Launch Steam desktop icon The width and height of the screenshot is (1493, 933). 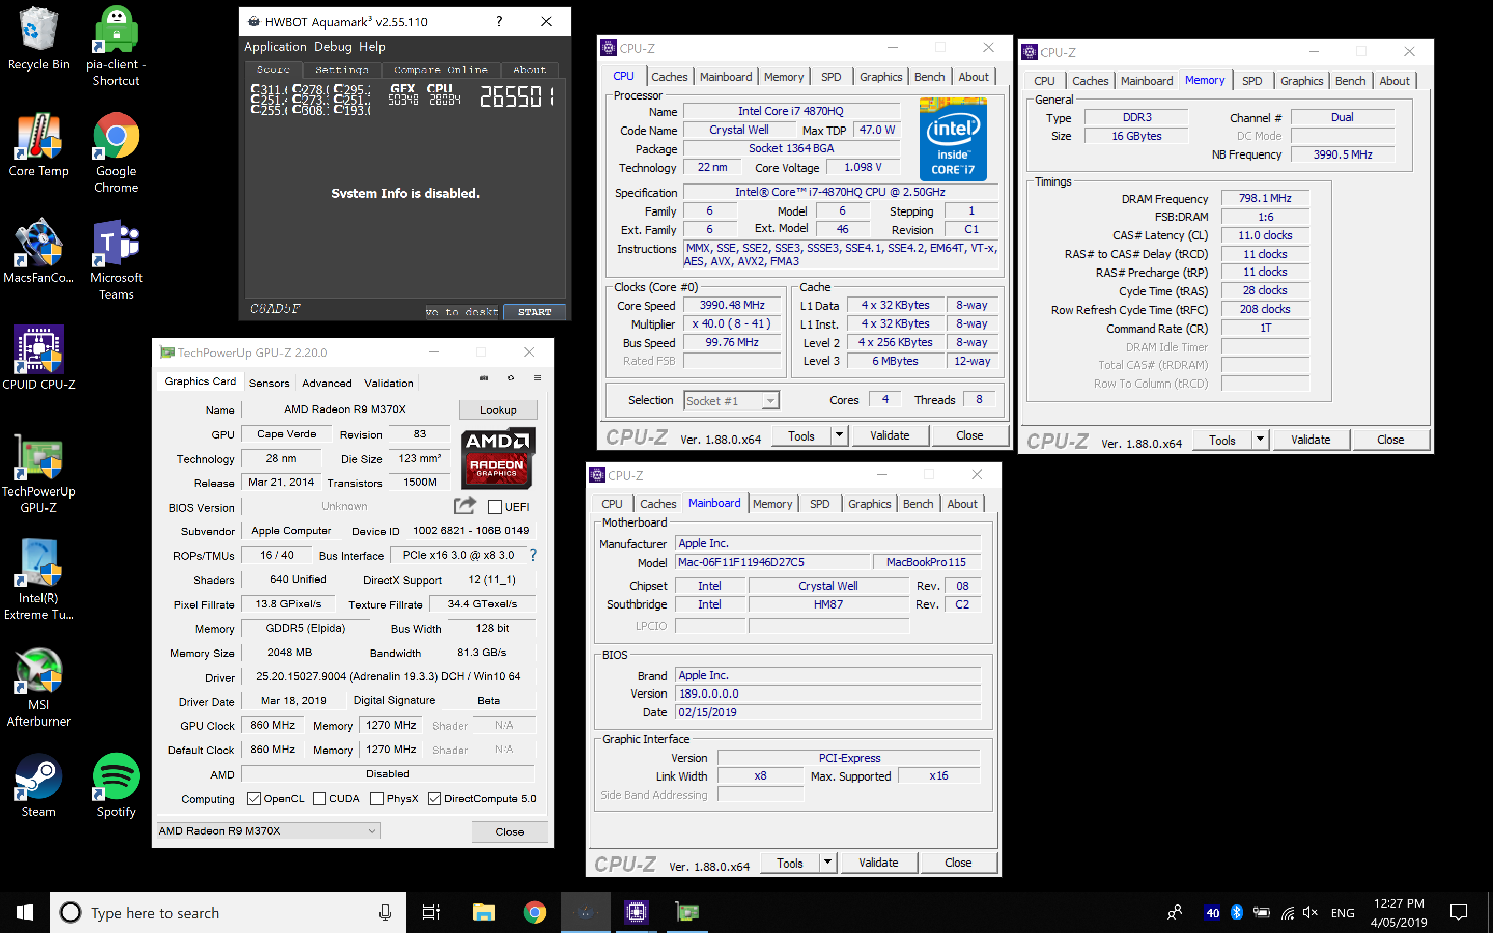(x=38, y=785)
